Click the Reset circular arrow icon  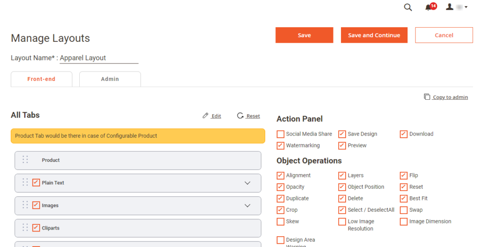tap(241, 116)
